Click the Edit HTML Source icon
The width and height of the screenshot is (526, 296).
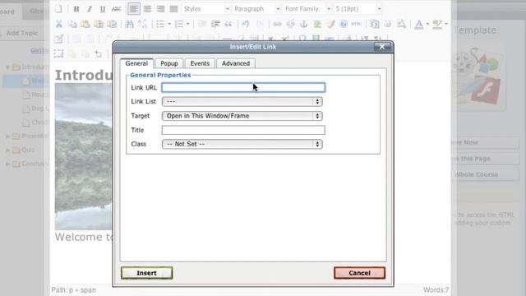[x=356, y=24]
